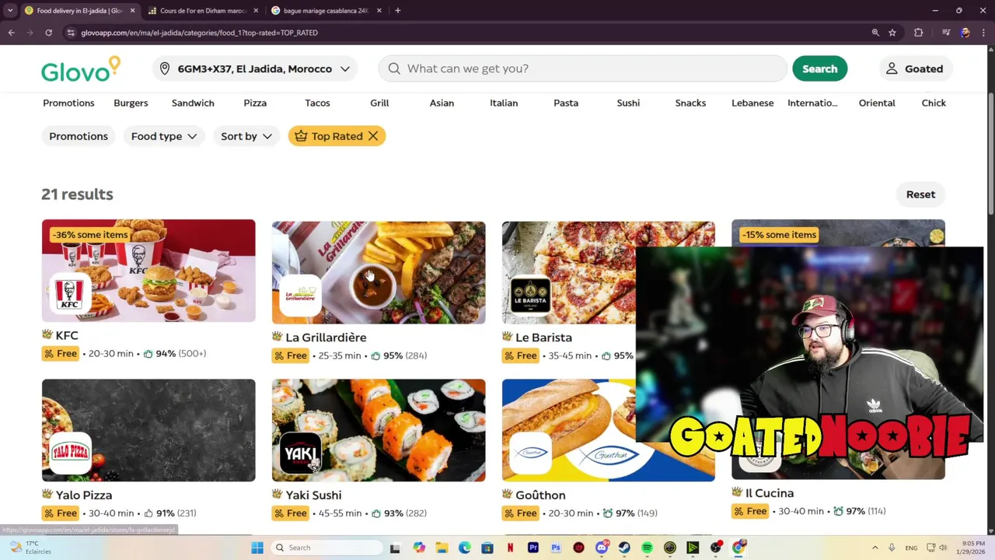Image resolution: width=995 pixels, height=560 pixels.
Task: Click the browser back arrow
Action: (x=11, y=33)
